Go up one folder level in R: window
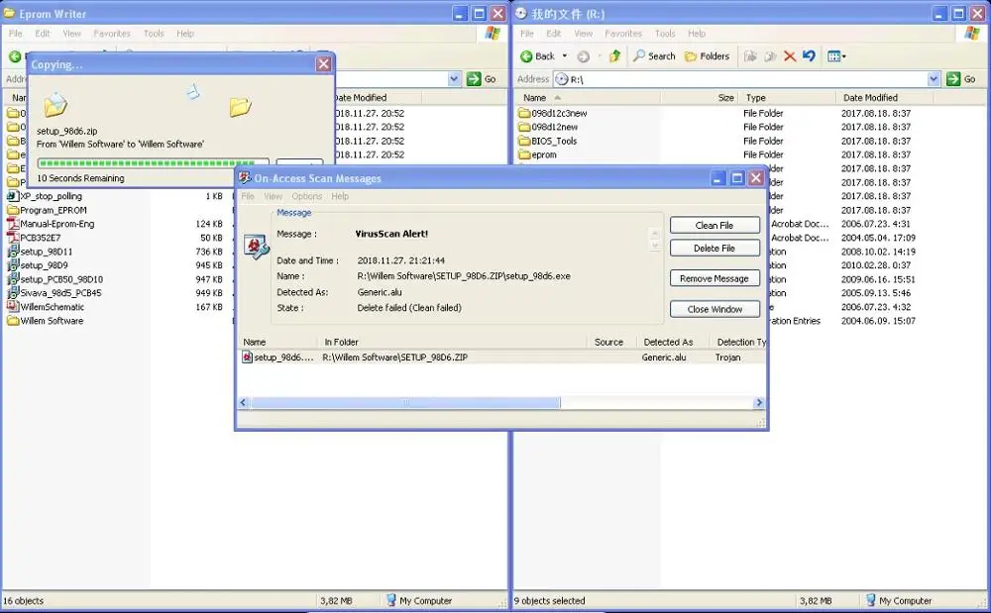Screen dimensions: 991x613 pyautogui.click(x=615, y=56)
